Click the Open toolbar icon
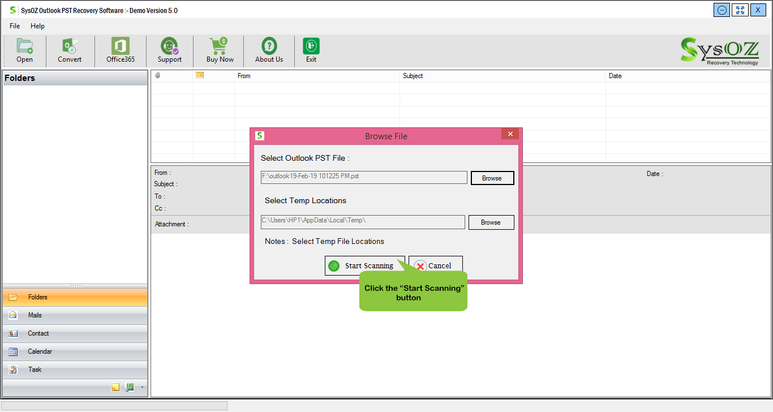Image resolution: width=773 pixels, height=412 pixels. (x=24, y=50)
